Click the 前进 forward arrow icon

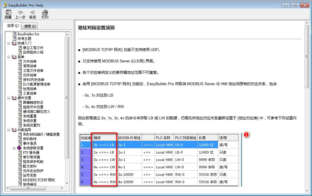click(x=33, y=12)
